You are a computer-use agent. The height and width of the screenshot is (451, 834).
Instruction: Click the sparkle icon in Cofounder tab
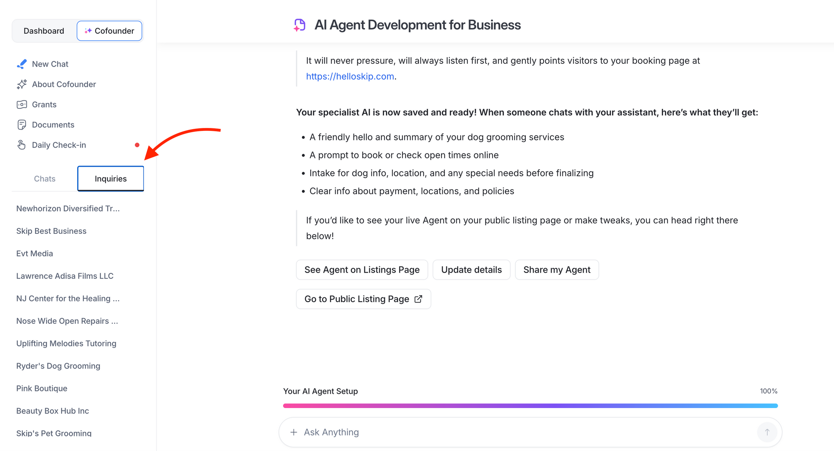pos(88,31)
